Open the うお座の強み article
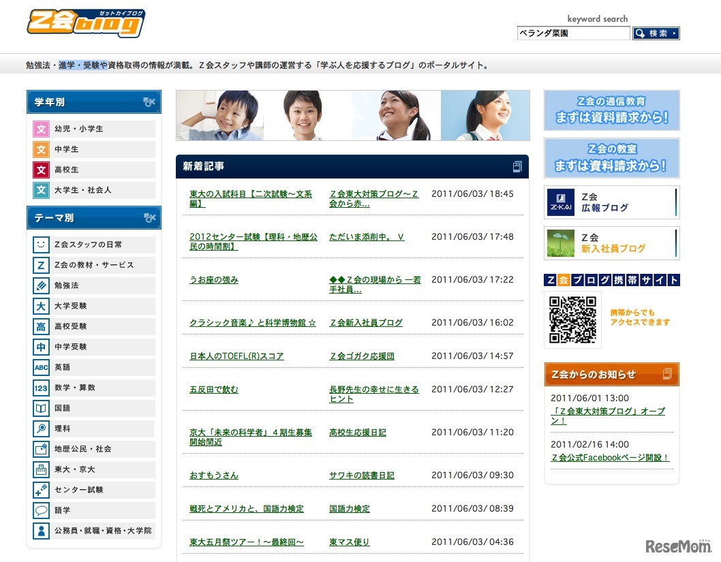721x562 pixels. coord(214,280)
